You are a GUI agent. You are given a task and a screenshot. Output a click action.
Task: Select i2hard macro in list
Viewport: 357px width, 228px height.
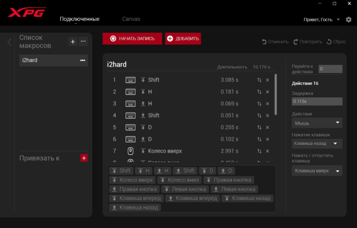tap(54, 61)
